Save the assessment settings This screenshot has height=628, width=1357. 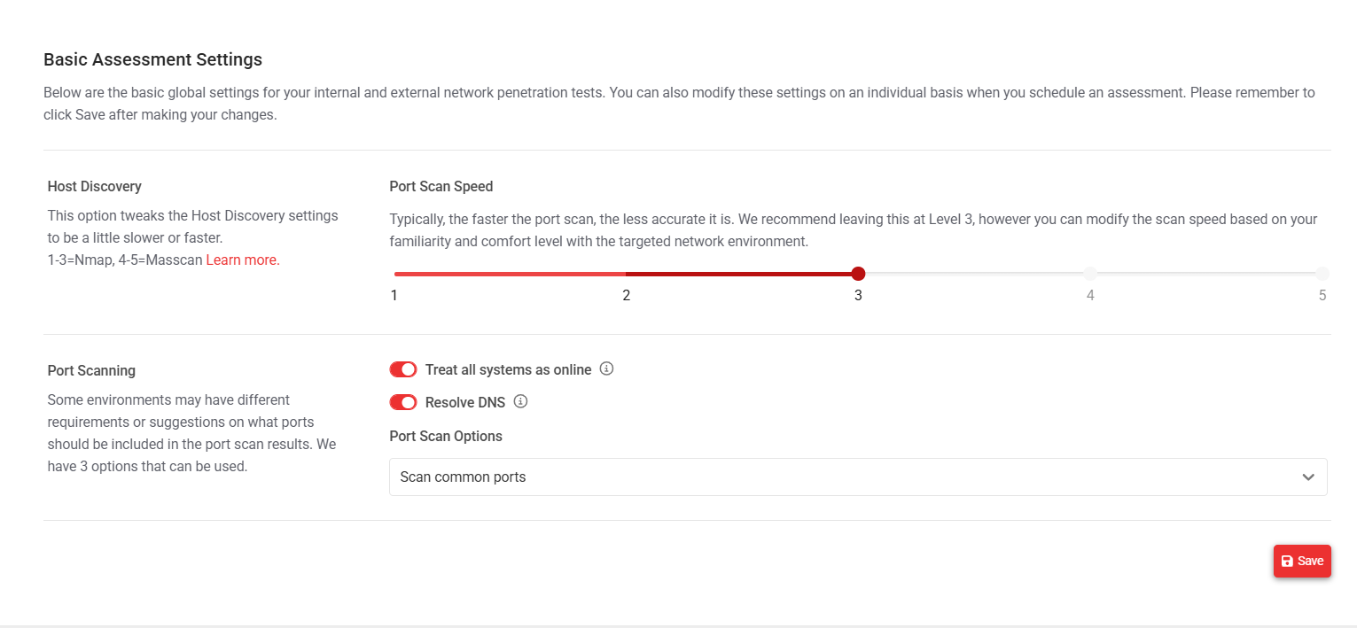pyautogui.click(x=1302, y=561)
